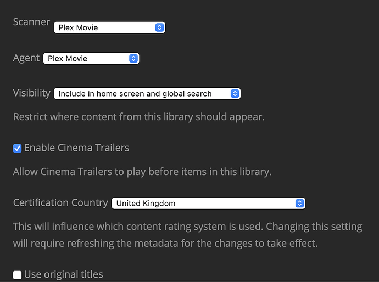
Task: Click the "Allow Cinema Trailers to play" description
Action: point(142,172)
